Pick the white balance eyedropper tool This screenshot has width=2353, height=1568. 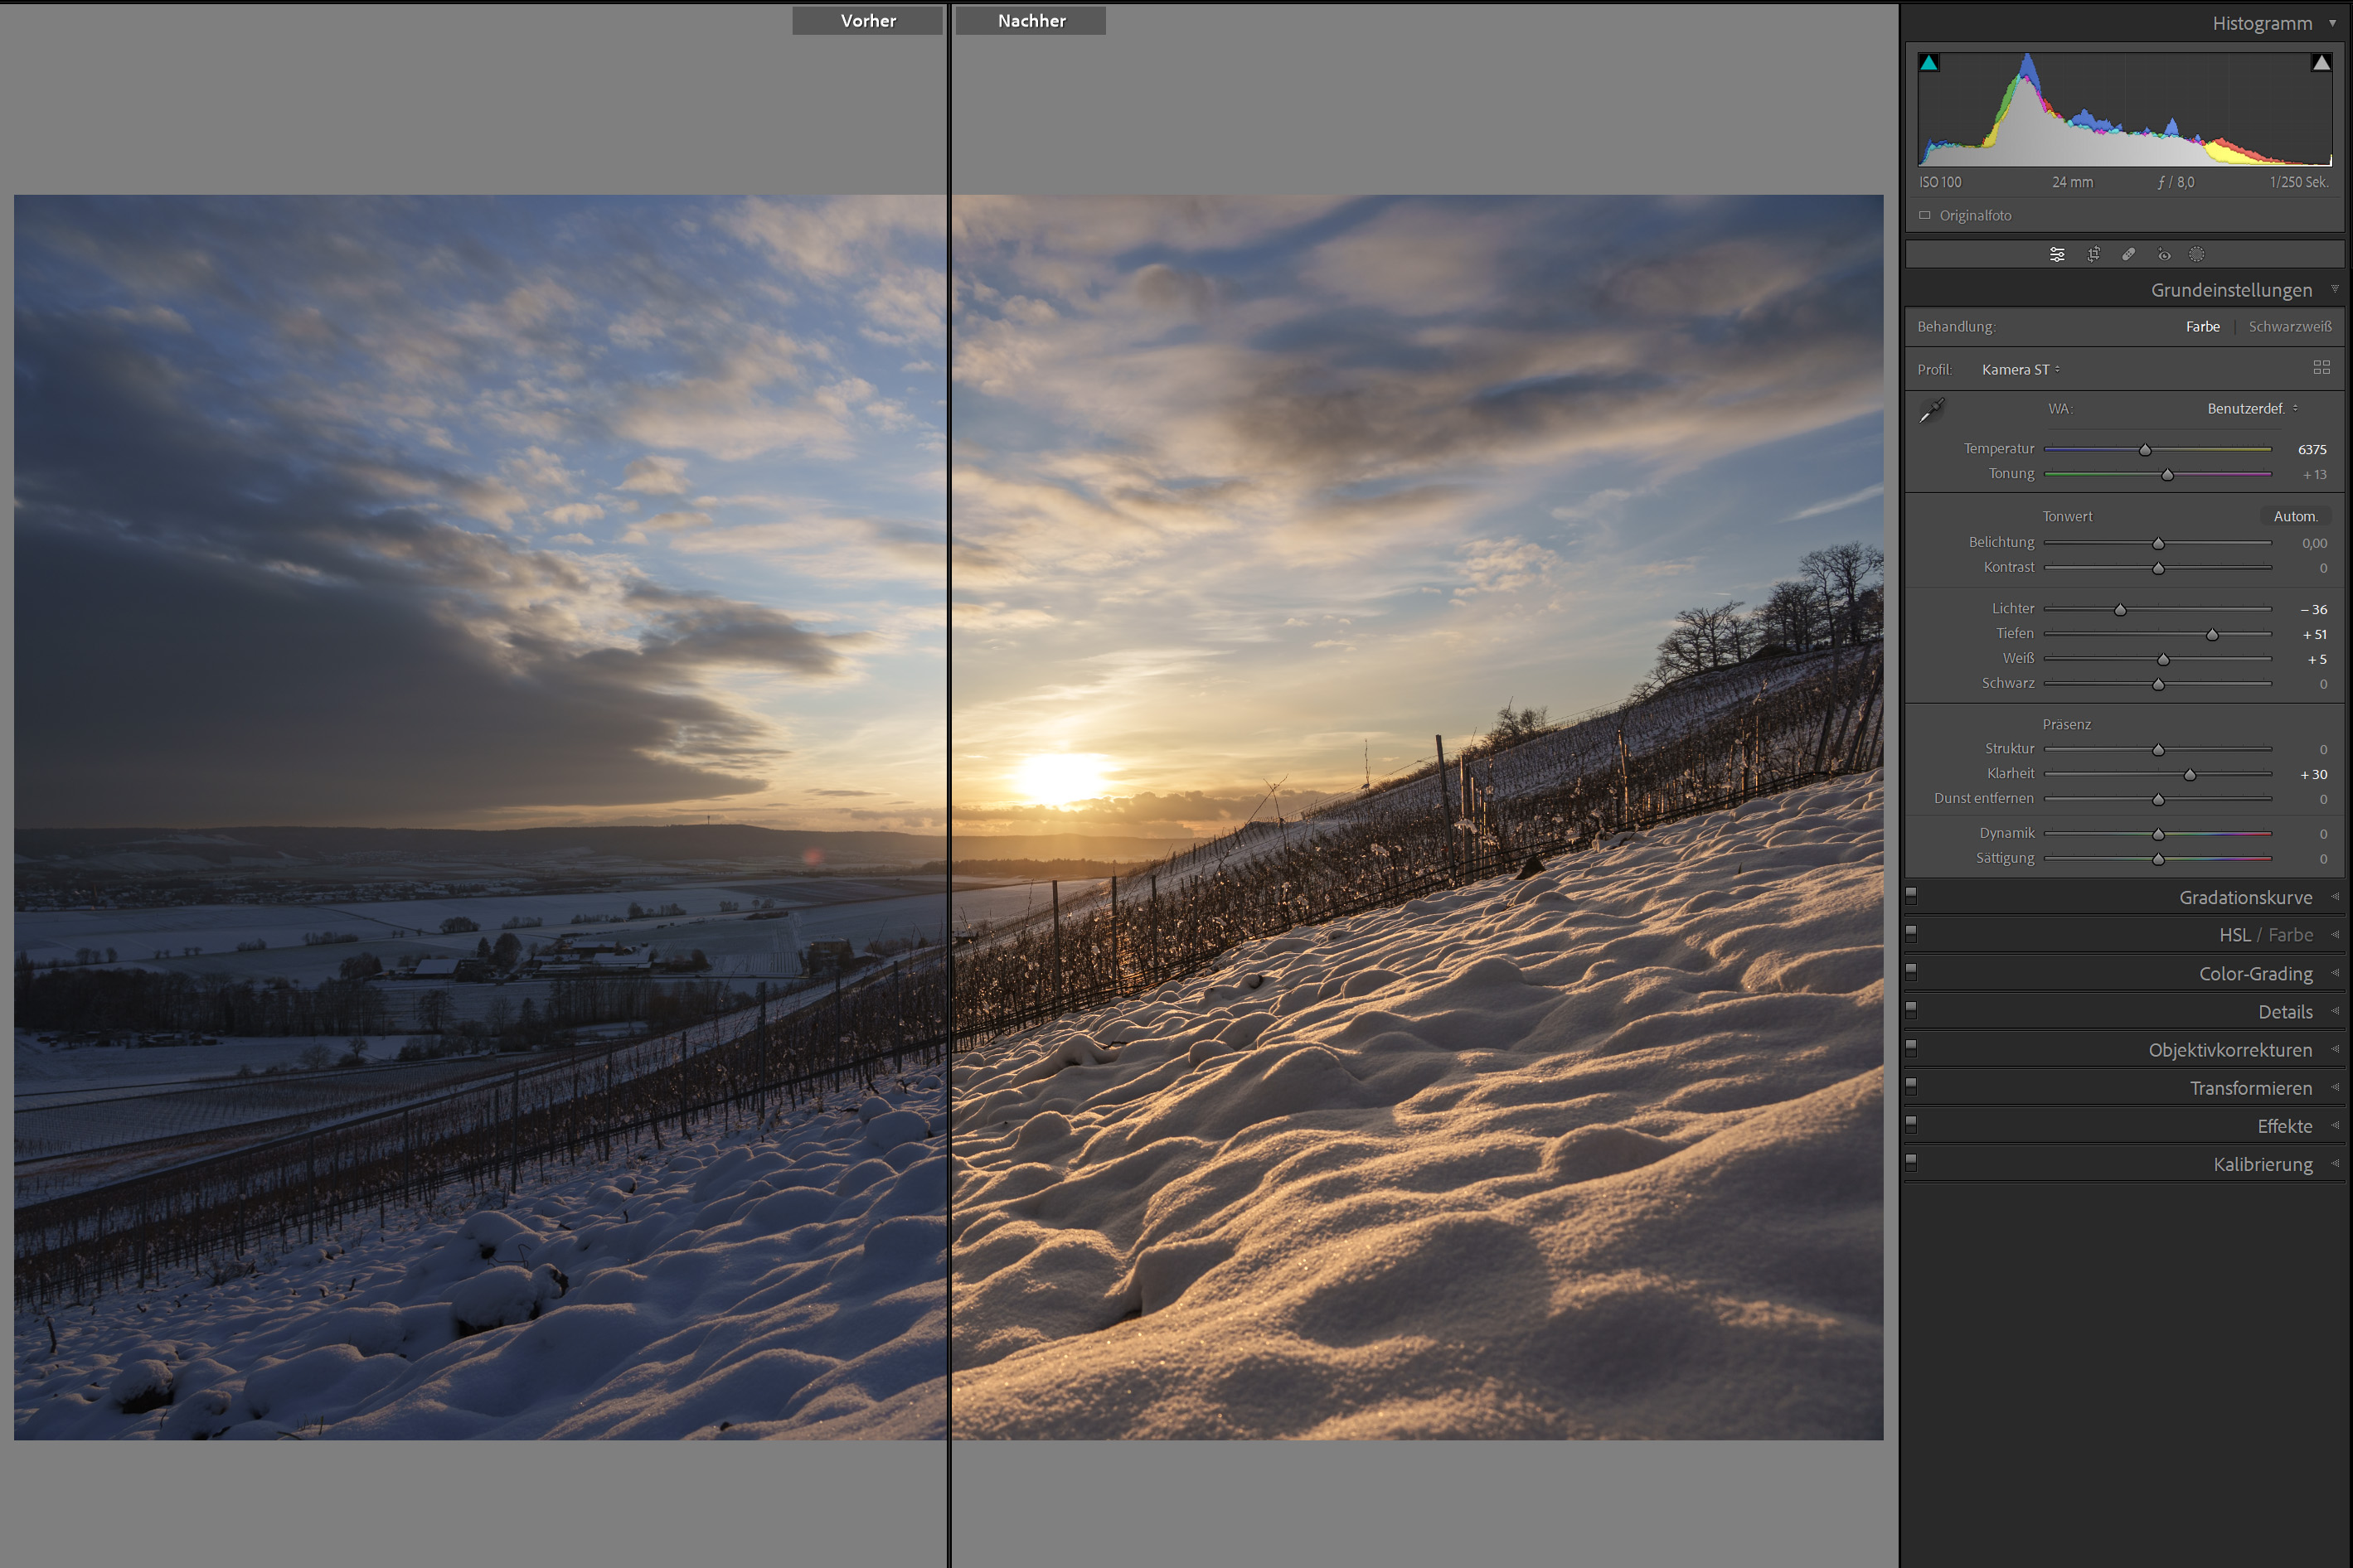[1933, 410]
